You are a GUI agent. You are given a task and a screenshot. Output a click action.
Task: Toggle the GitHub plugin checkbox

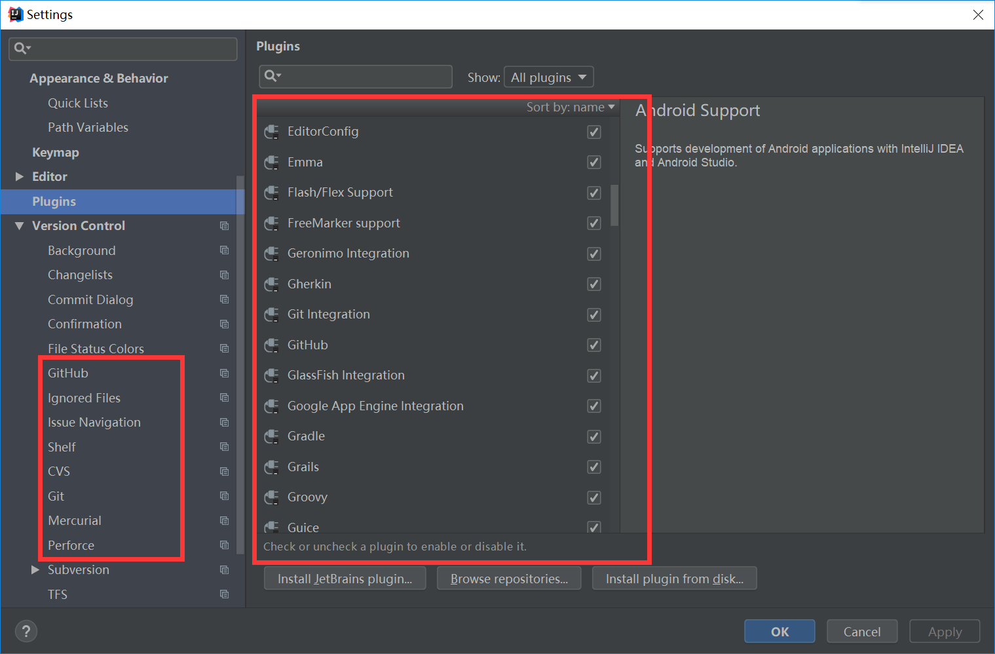[x=594, y=345]
